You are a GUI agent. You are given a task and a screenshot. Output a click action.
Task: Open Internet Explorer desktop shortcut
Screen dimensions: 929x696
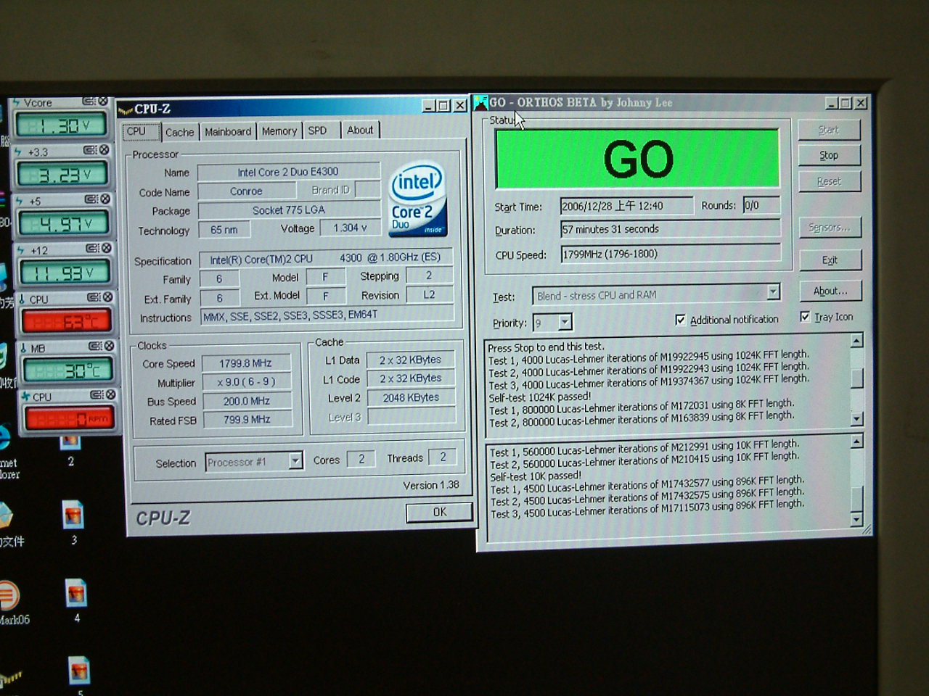coord(4,439)
